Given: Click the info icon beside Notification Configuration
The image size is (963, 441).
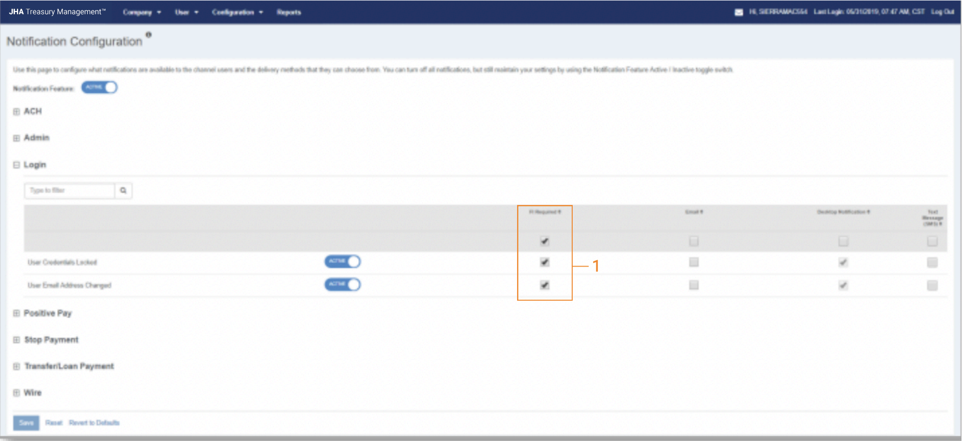Looking at the screenshot, I should coord(148,35).
